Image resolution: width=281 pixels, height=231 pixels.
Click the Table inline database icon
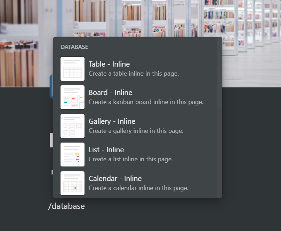[72, 69]
